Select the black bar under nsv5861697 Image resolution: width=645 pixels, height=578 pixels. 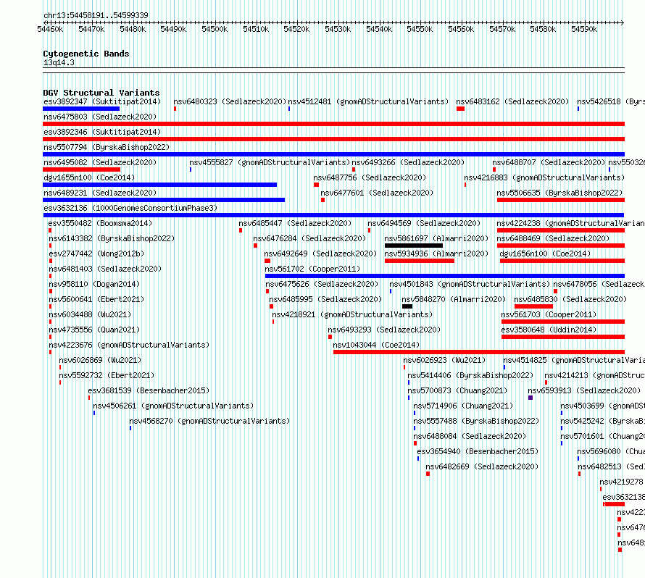click(414, 246)
